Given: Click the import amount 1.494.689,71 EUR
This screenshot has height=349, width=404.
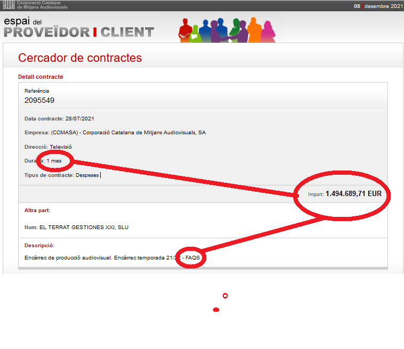Looking at the screenshot, I should pyautogui.click(x=353, y=194).
